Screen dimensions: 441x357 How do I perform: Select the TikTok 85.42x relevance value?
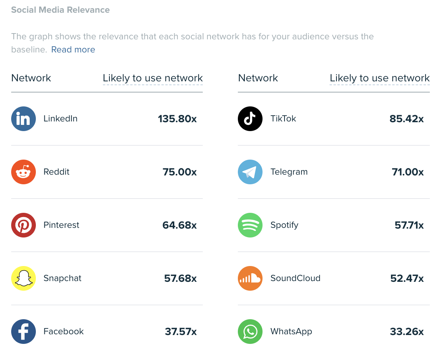coord(406,119)
